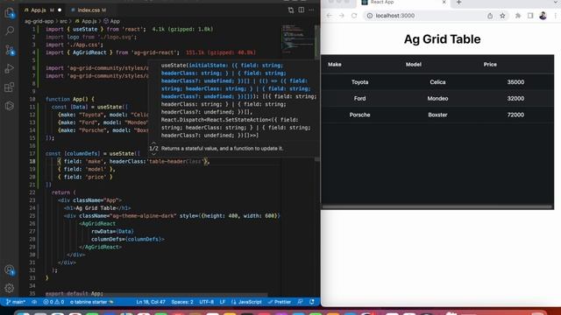This screenshot has height=315, width=561.
Task: Change language mode via JavaScript
Action: (246, 302)
